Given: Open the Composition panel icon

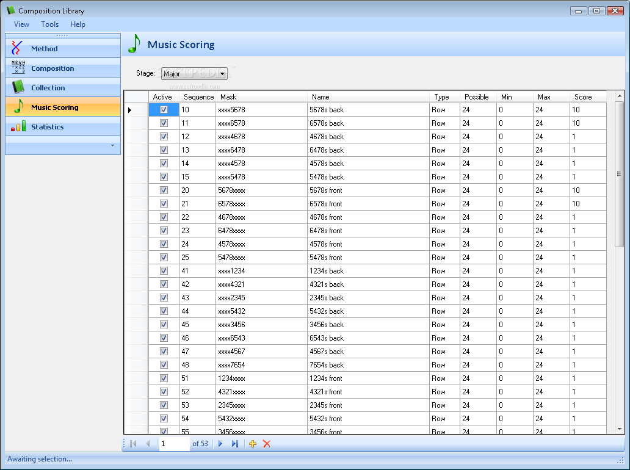Looking at the screenshot, I should [x=18, y=68].
